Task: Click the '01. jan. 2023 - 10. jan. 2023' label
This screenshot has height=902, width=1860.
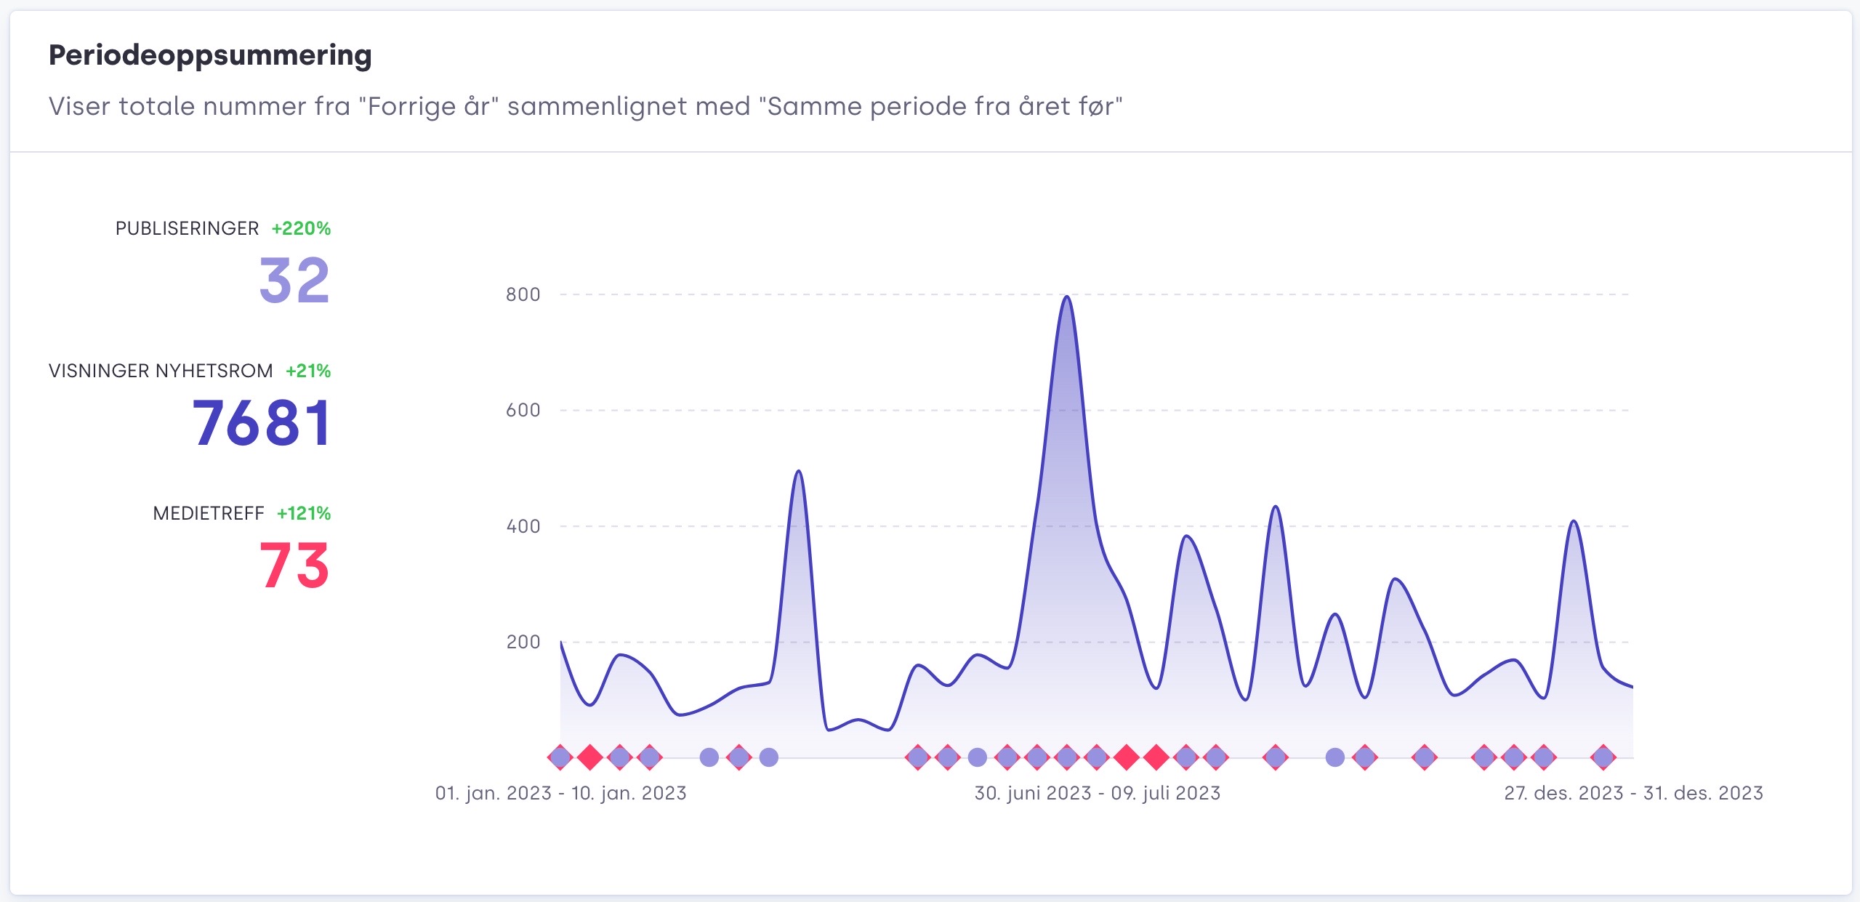Action: (560, 793)
